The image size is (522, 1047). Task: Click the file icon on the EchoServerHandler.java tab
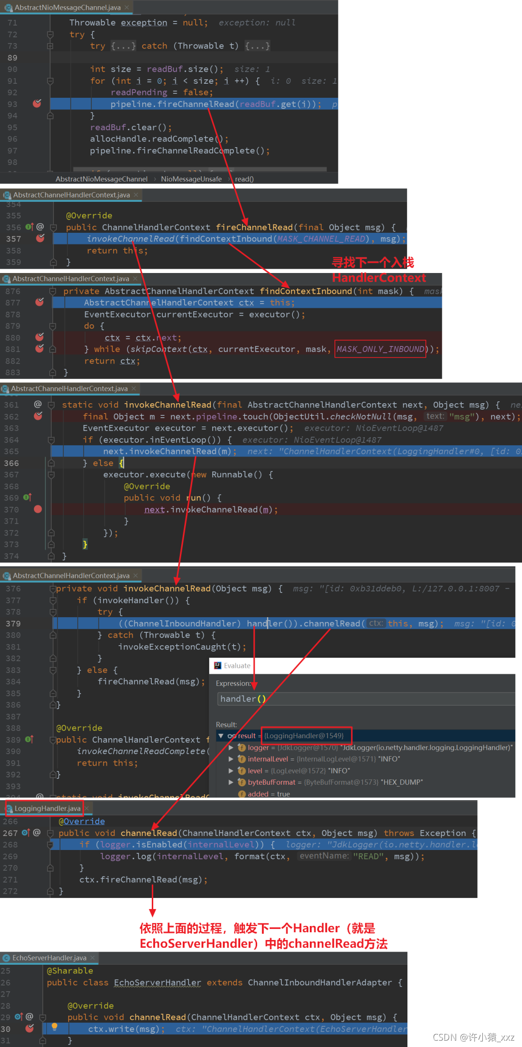7,958
